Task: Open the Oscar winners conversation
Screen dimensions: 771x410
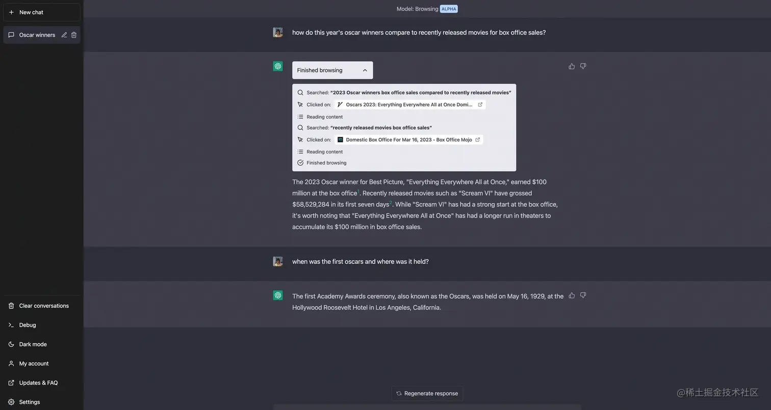Action: [x=37, y=35]
